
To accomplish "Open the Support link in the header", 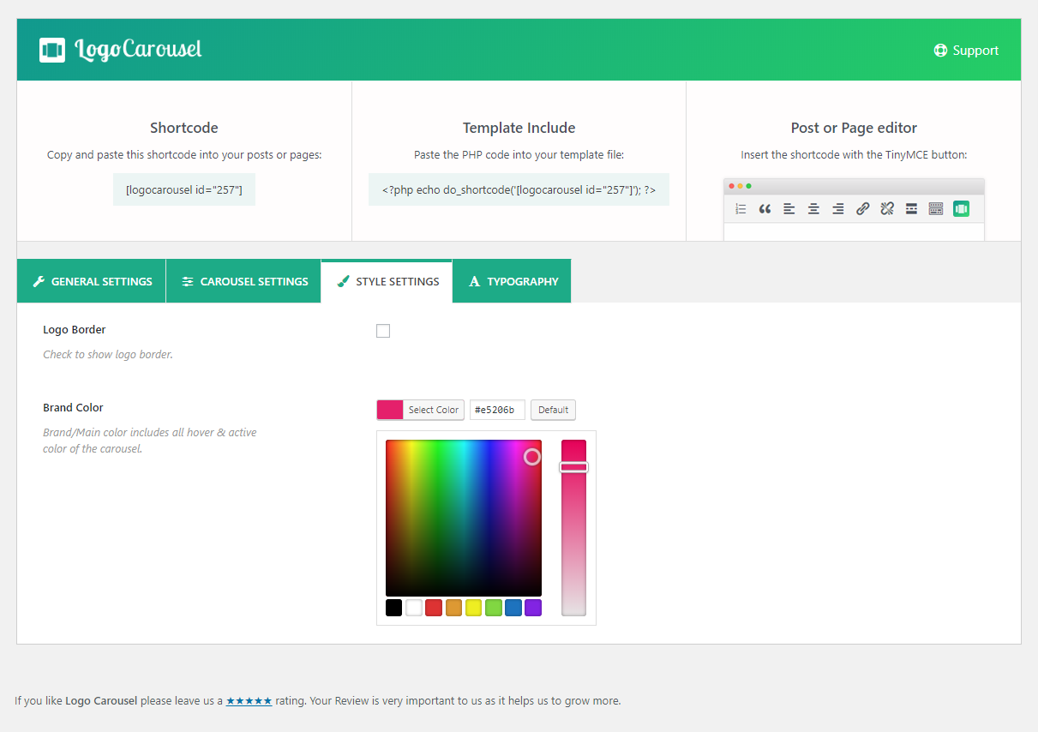I will click(x=966, y=51).
